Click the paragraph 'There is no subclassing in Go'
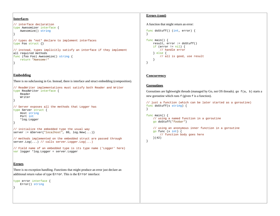 [73, 81]
